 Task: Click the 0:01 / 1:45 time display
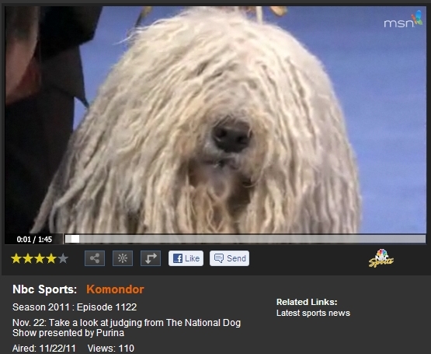34,239
